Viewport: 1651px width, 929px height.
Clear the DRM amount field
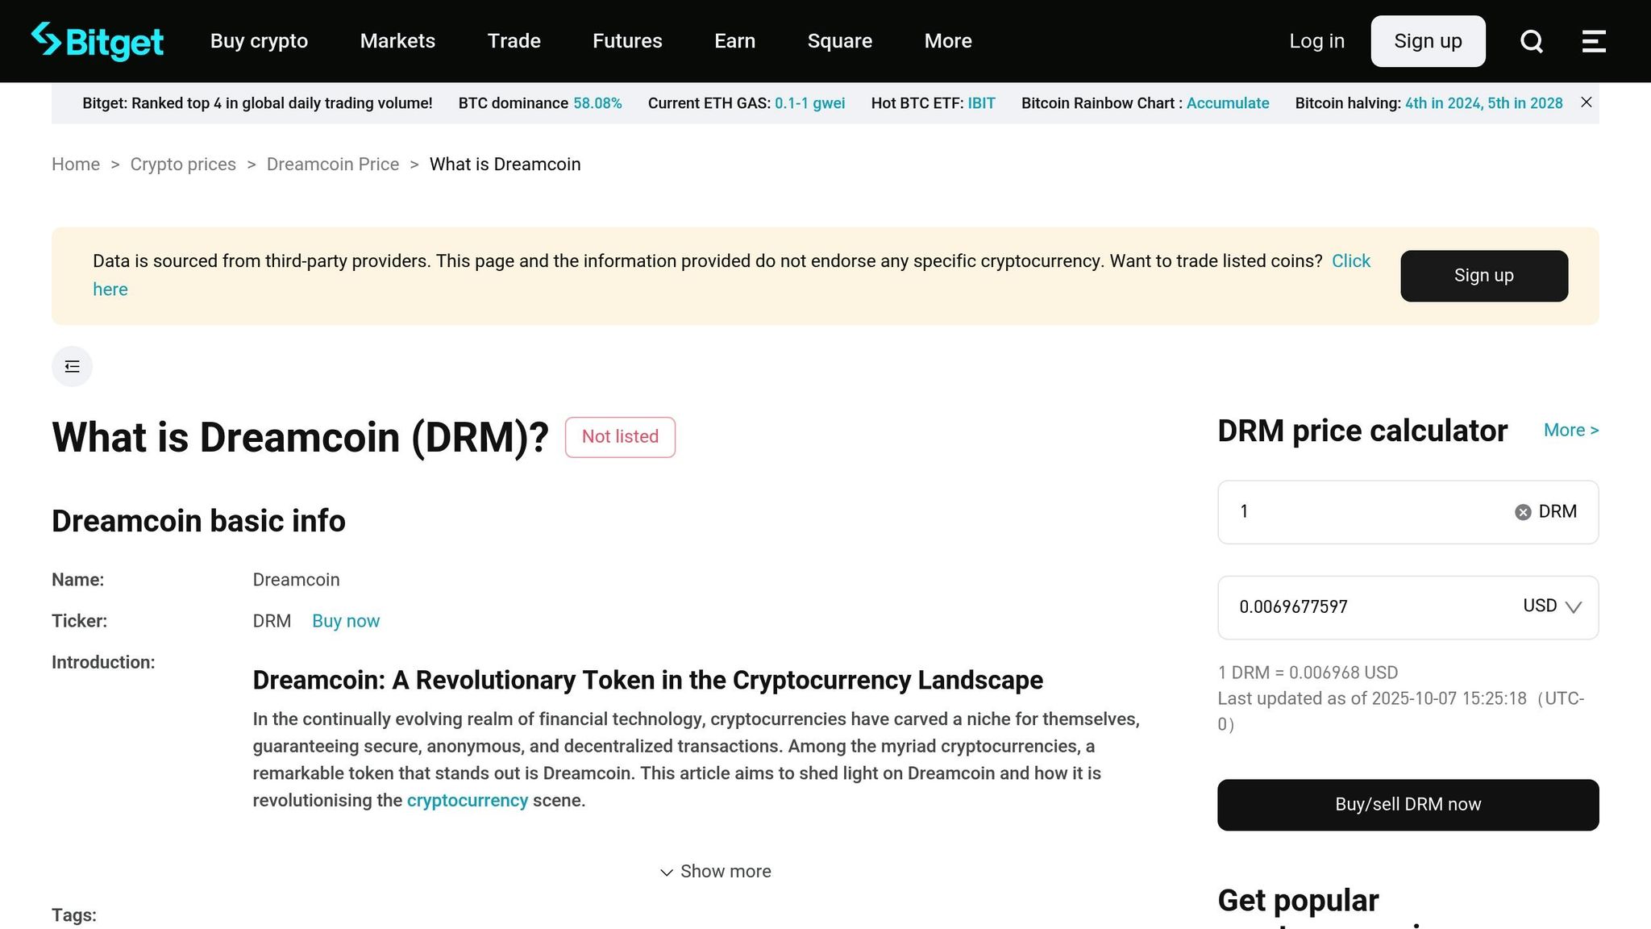(1522, 512)
